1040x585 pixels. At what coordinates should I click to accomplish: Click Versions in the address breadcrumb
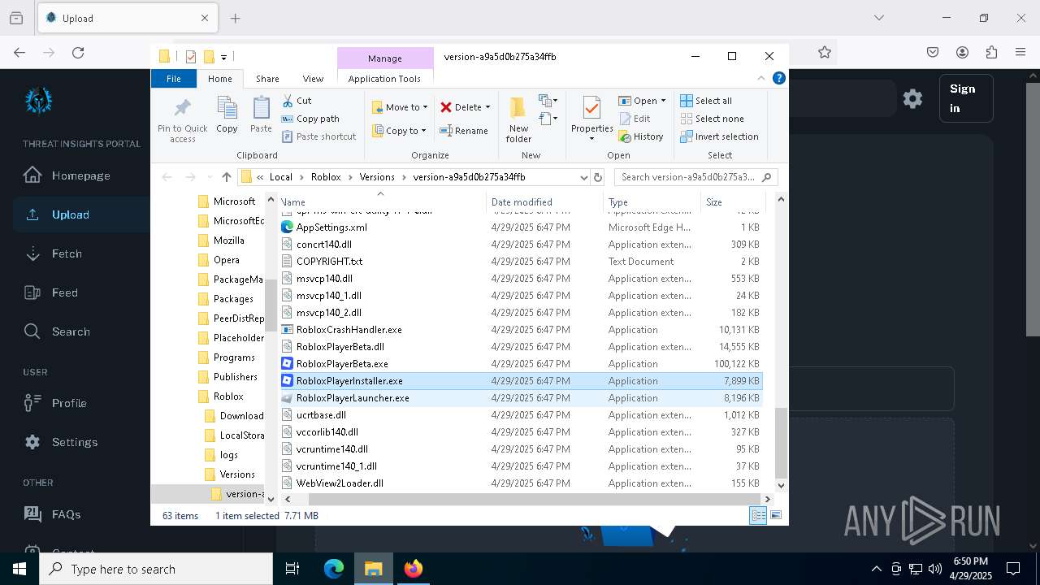click(377, 177)
